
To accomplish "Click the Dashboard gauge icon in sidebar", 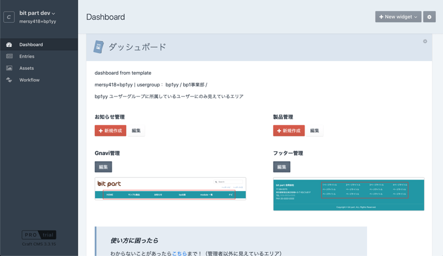I will [x=9, y=45].
